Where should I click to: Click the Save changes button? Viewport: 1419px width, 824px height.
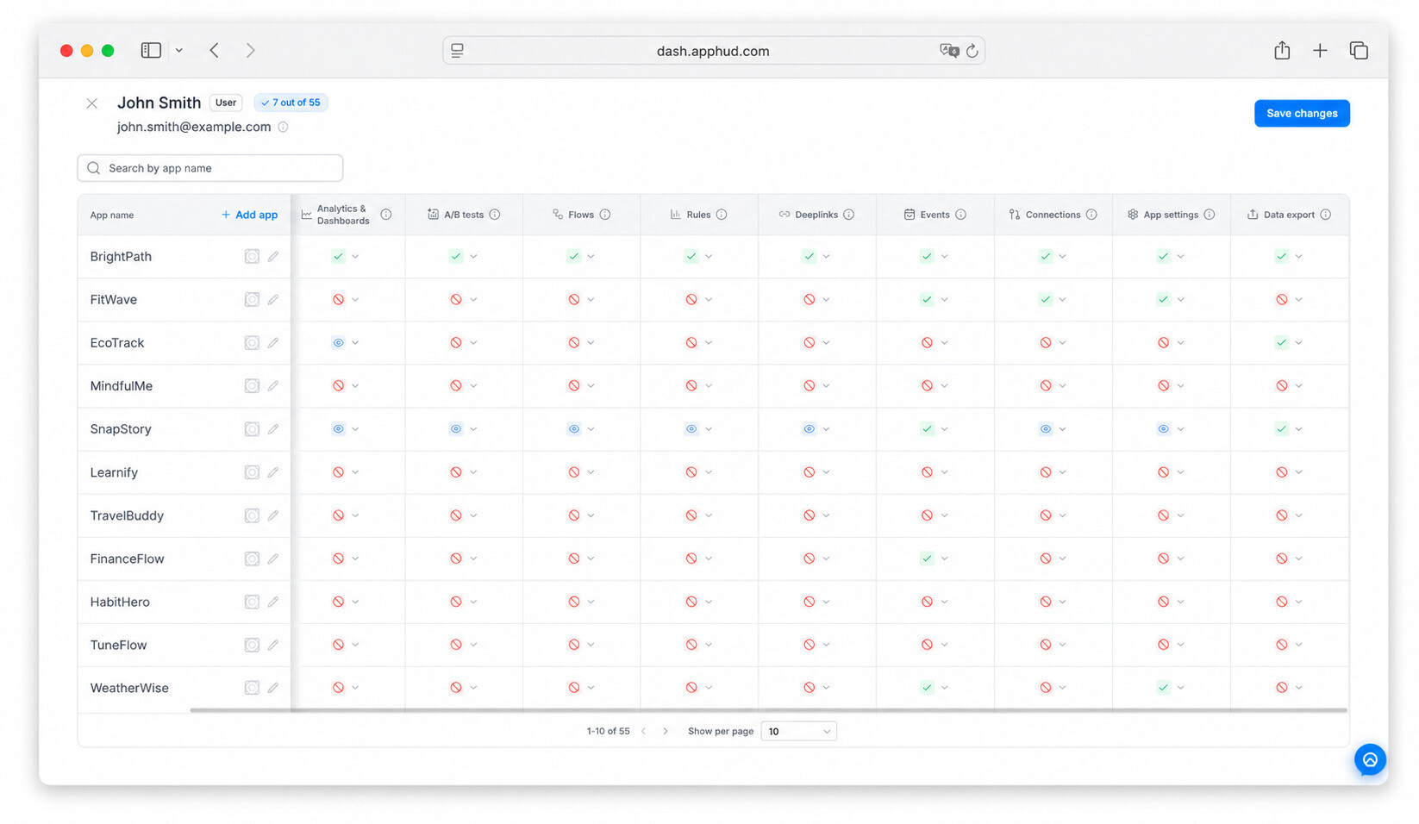1302,113
